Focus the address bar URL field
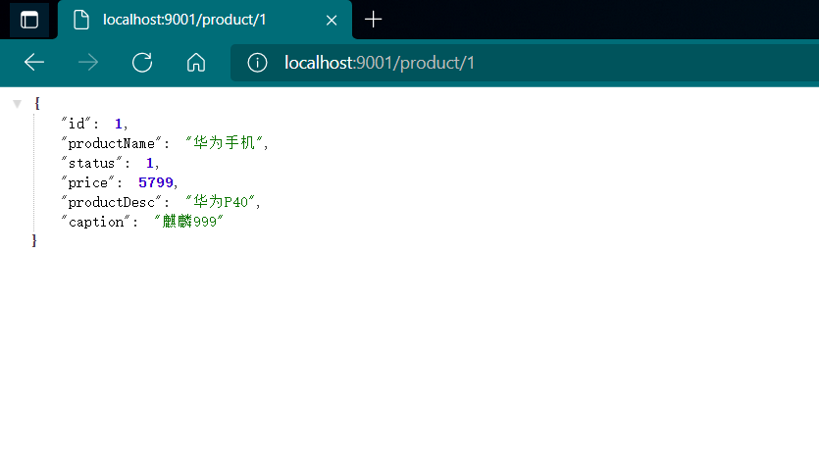 click(525, 63)
